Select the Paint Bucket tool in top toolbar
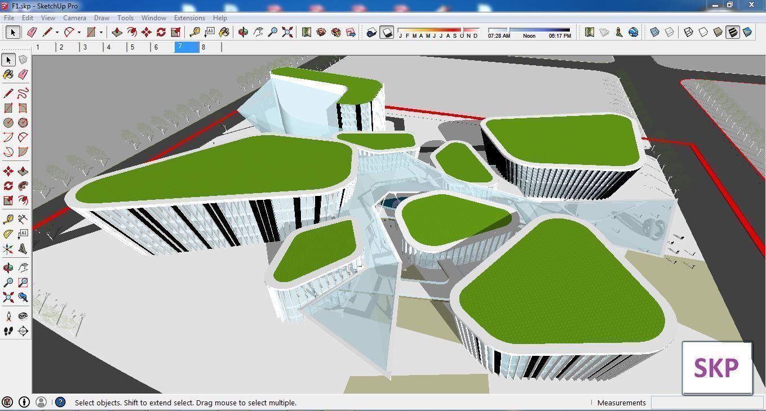The image size is (766, 411). tap(224, 33)
